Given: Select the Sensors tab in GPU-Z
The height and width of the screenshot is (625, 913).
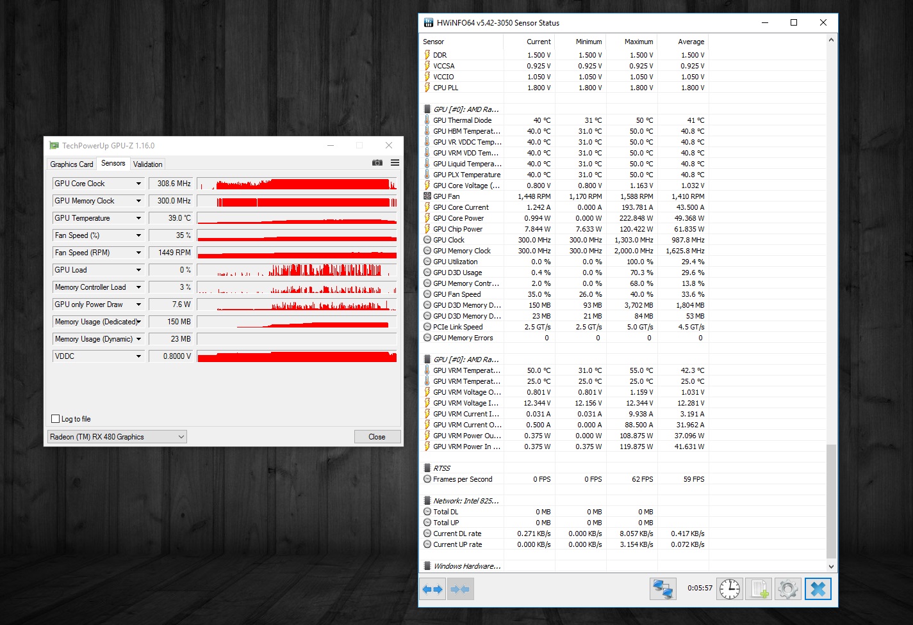Looking at the screenshot, I should [x=113, y=163].
